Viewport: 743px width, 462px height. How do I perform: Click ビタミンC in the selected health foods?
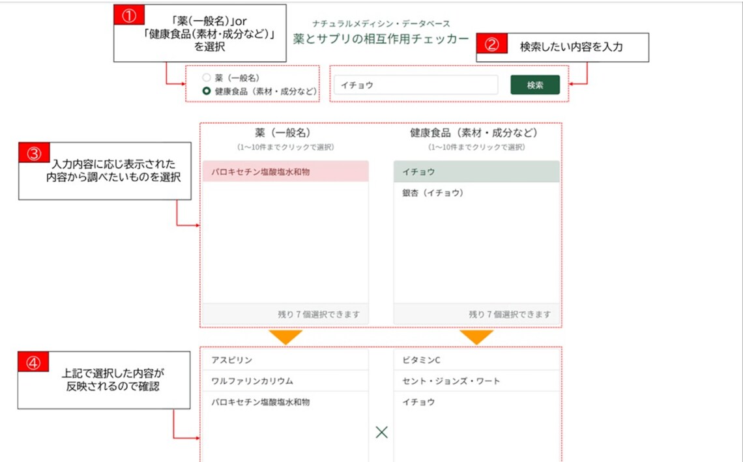[x=476, y=360]
